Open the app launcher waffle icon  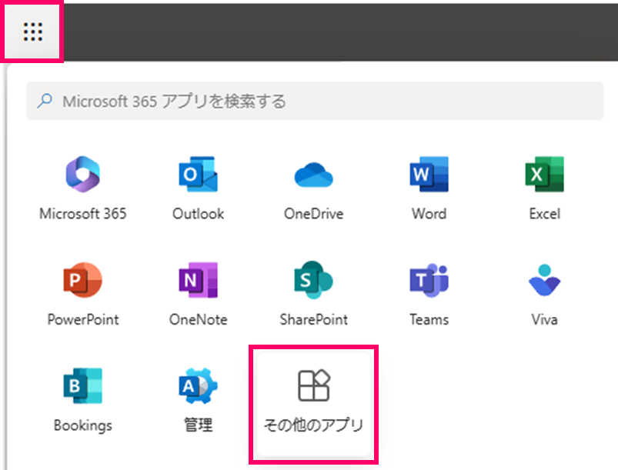pos(33,32)
